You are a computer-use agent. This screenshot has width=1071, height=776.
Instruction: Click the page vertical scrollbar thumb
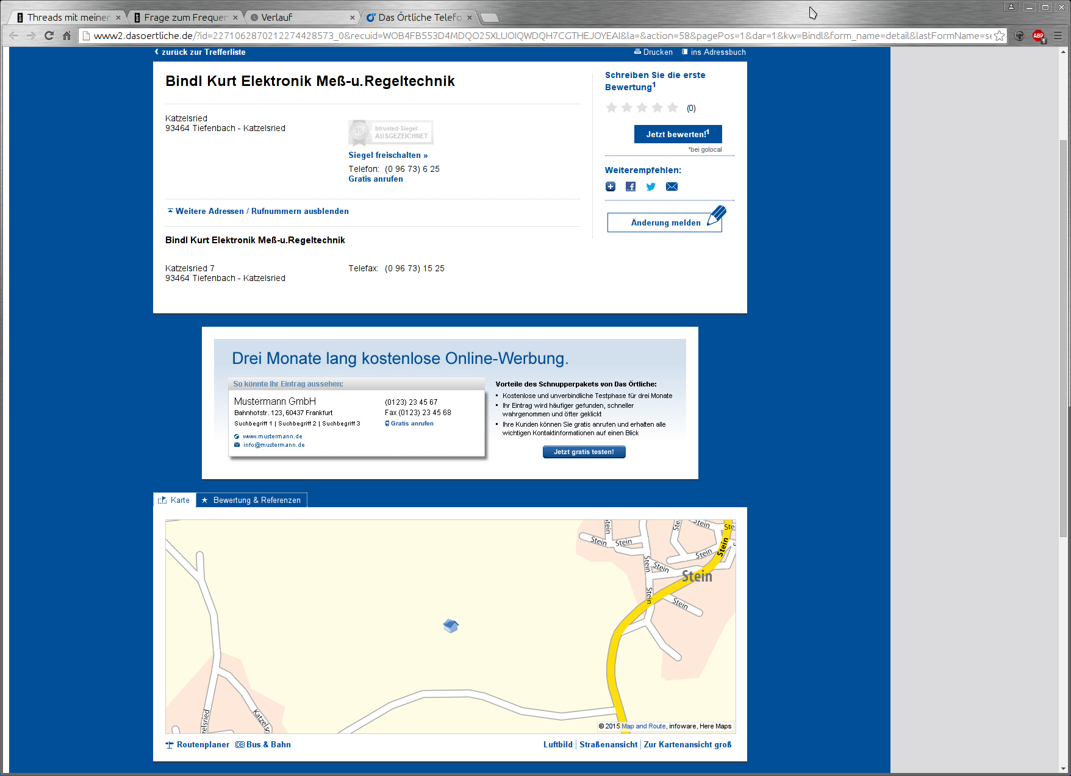pos(1064,338)
